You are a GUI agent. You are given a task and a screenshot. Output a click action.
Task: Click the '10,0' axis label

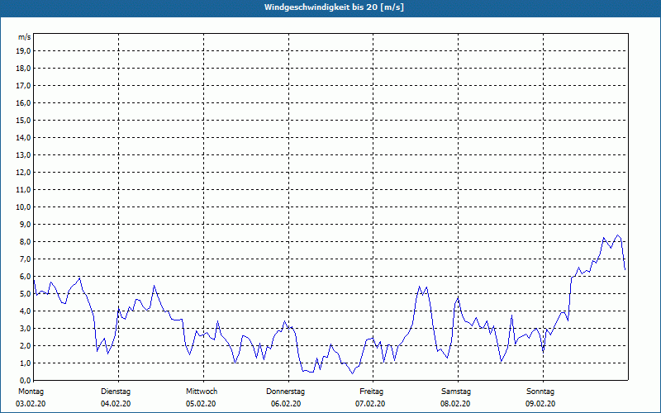point(23,207)
